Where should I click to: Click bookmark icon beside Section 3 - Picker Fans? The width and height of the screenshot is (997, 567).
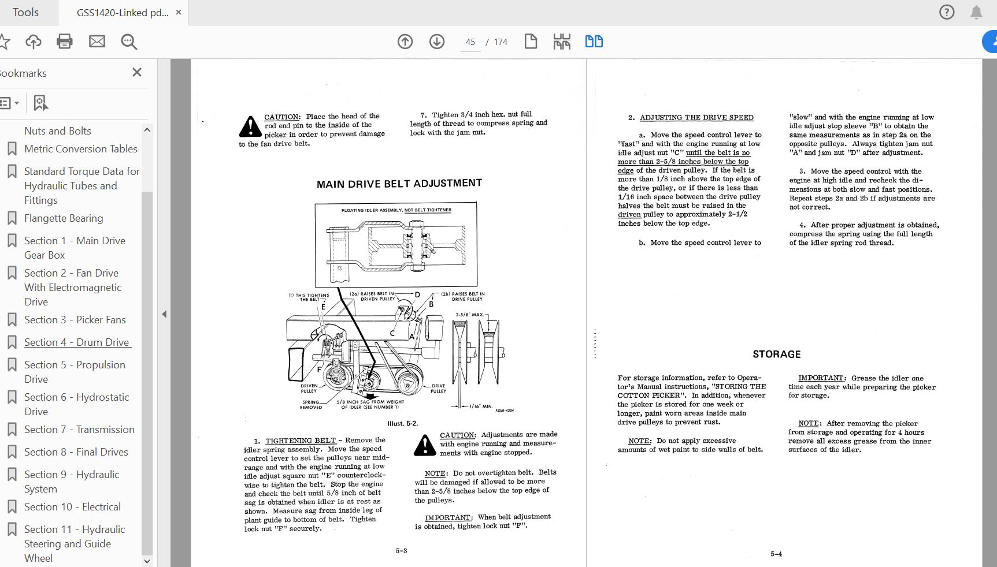(x=12, y=320)
